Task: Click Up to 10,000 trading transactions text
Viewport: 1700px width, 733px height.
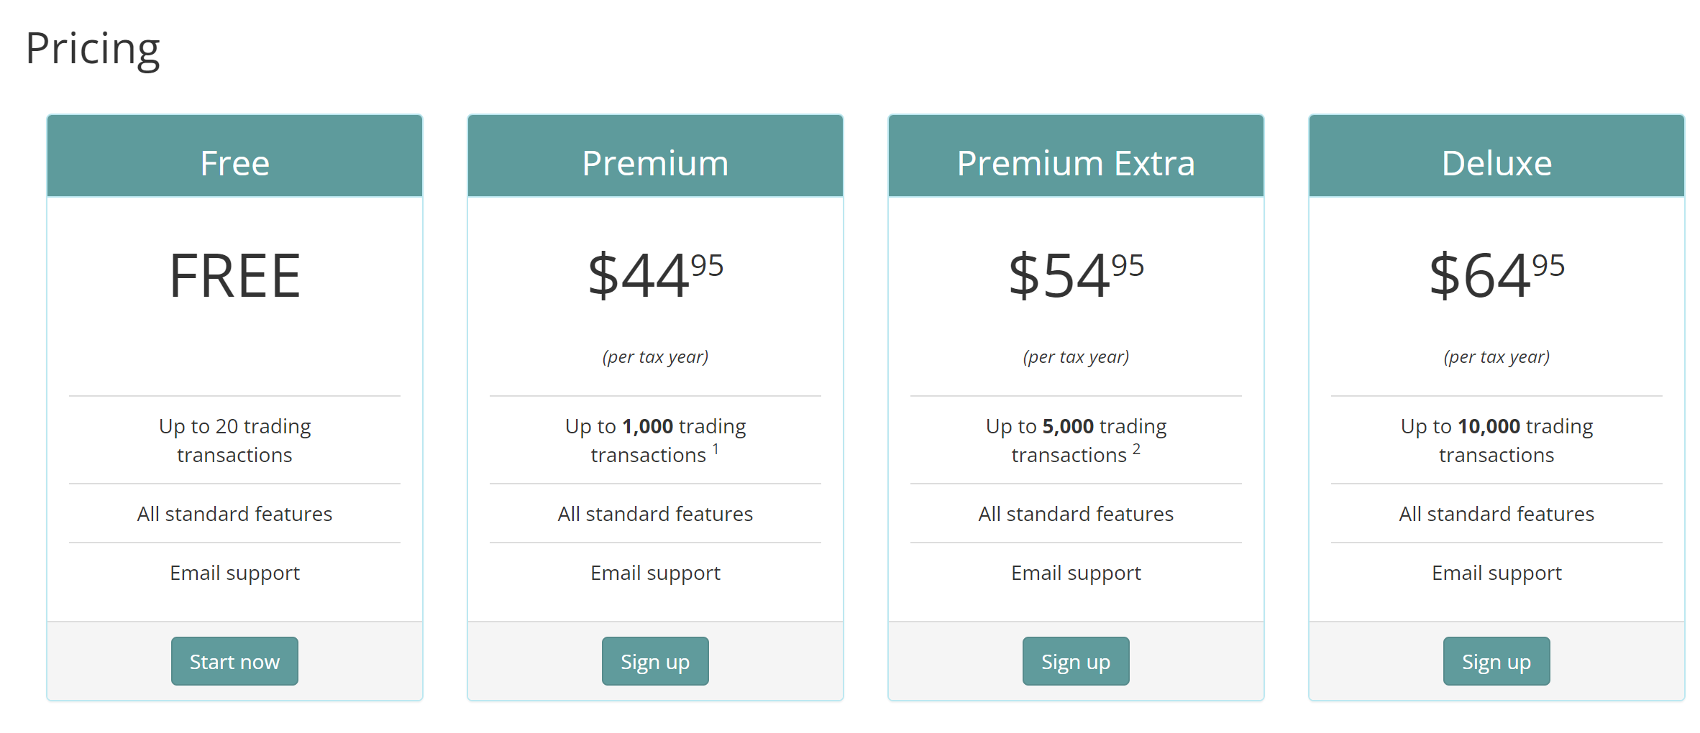Action: (x=1496, y=440)
